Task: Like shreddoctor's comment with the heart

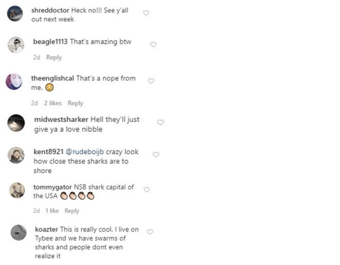Action: [x=146, y=13]
